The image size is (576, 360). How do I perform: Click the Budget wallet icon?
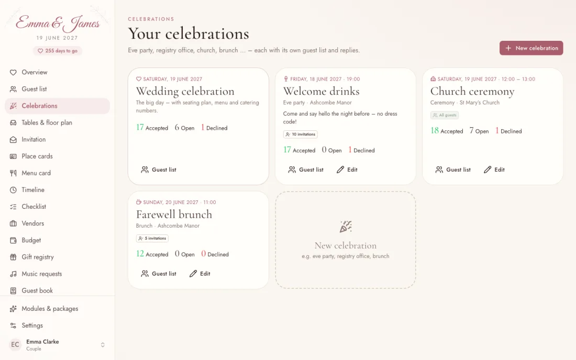pos(13,240)
